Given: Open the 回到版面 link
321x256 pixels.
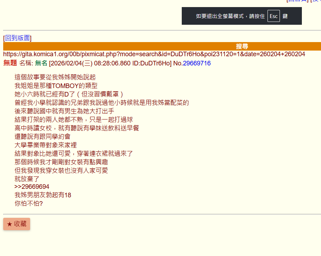Looking at the screenshot, I should coord(18,38).
